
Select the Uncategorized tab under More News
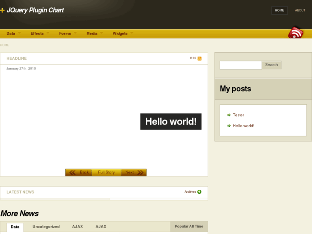tap(46, 227)
